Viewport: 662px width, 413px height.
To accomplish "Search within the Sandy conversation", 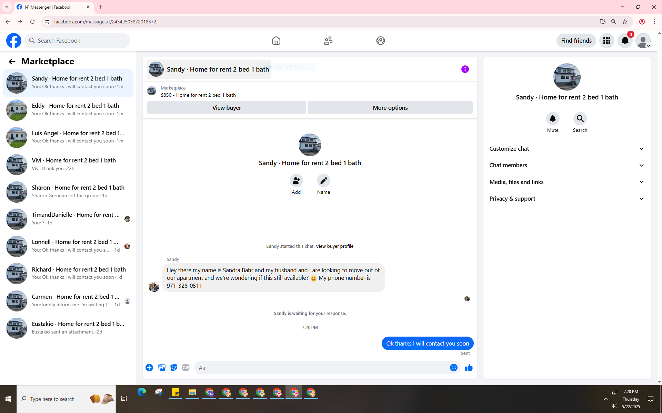I will coord(580,119).
